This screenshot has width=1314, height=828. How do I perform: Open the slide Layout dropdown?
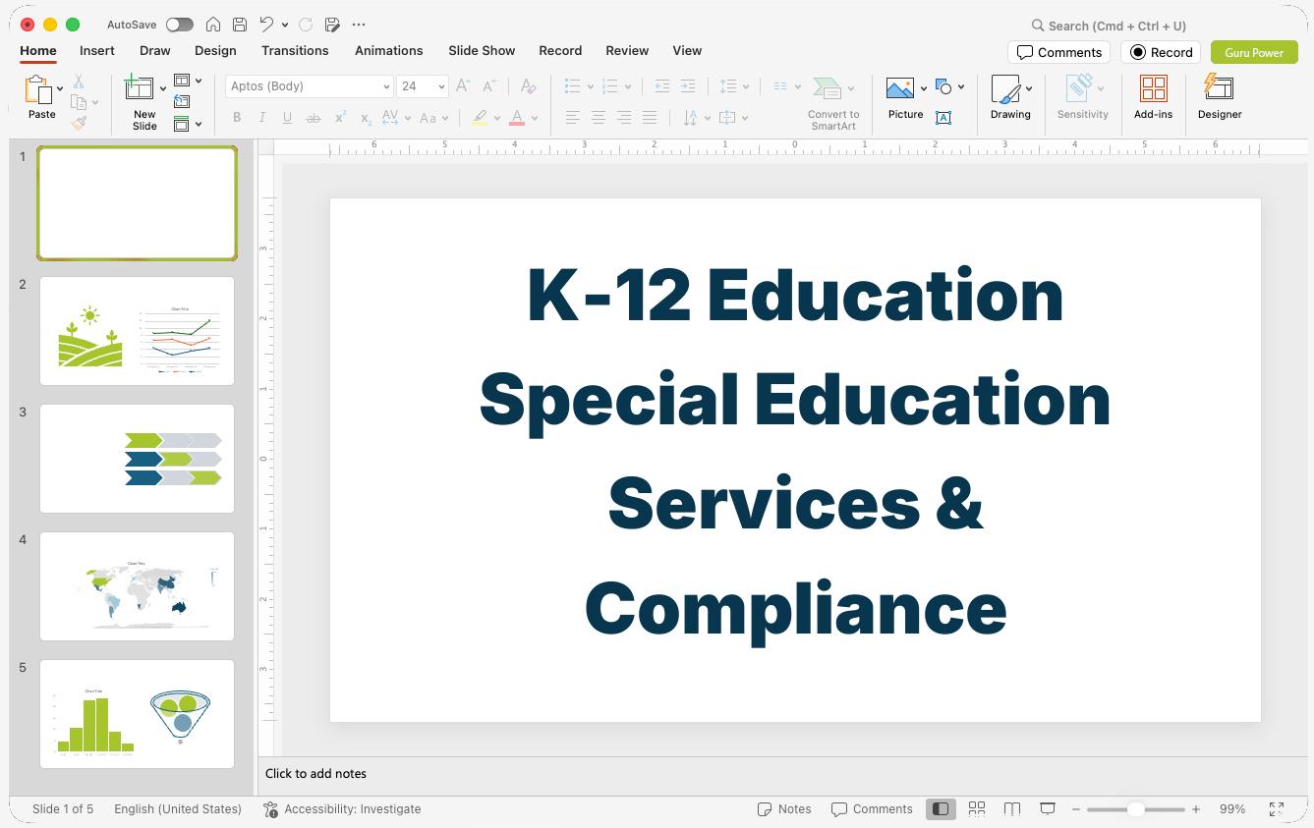click(188, 81)
